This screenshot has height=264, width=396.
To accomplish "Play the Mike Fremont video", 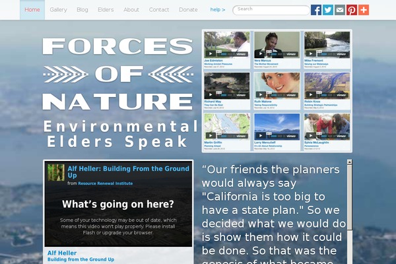I will (x=311, y=54).
